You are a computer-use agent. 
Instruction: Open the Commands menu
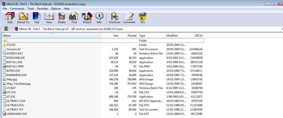click(x=17, y=9)
